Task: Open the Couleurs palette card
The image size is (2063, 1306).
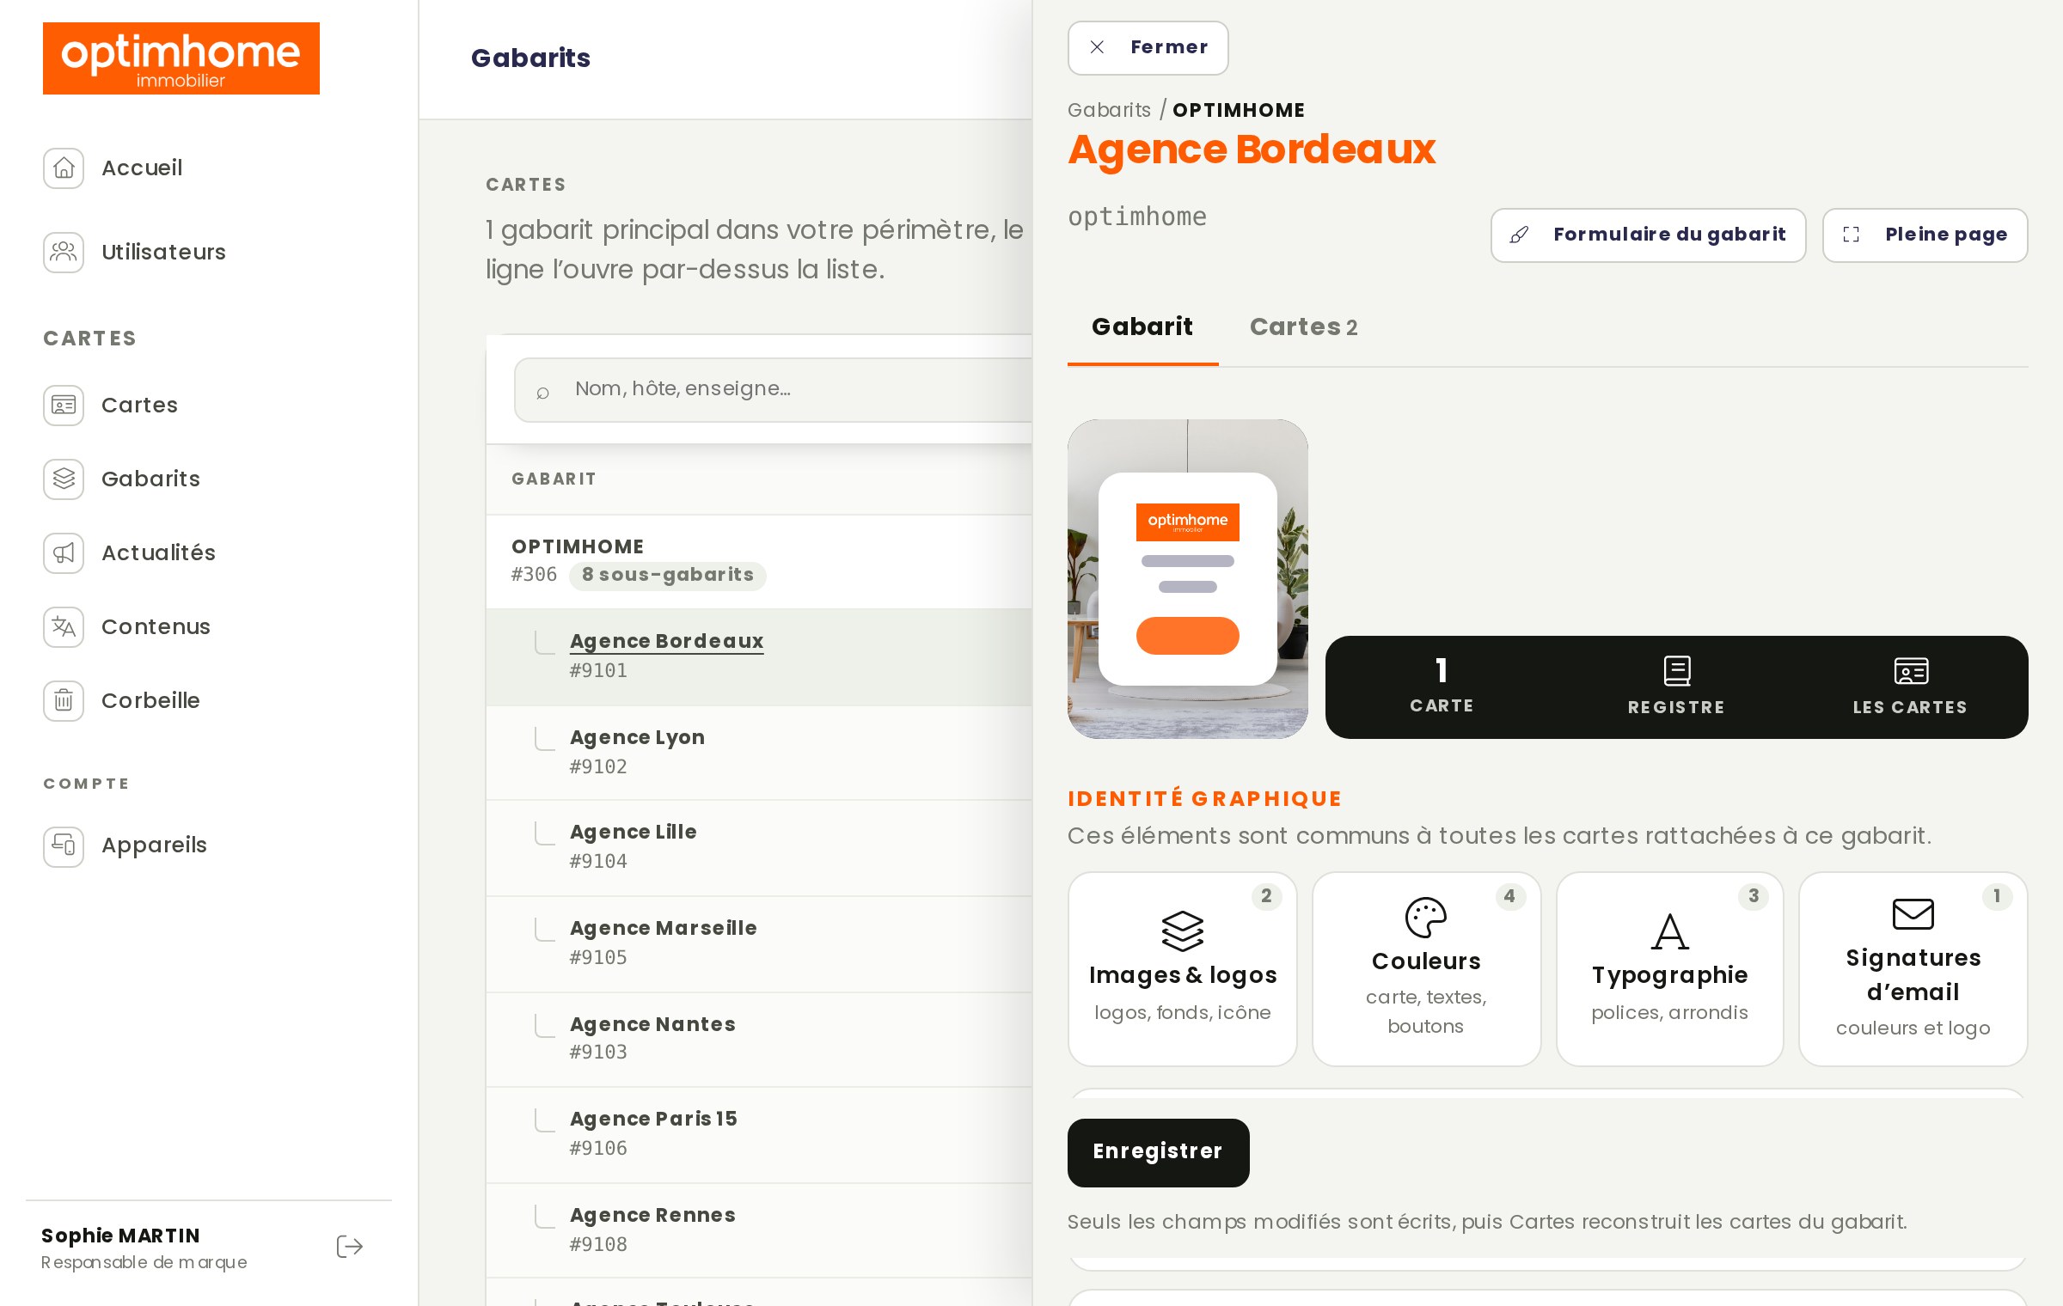Action: point(1426,969)
